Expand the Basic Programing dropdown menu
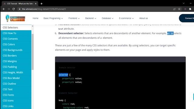The width and height of the screenshot is (194, 109). [53, 18]
